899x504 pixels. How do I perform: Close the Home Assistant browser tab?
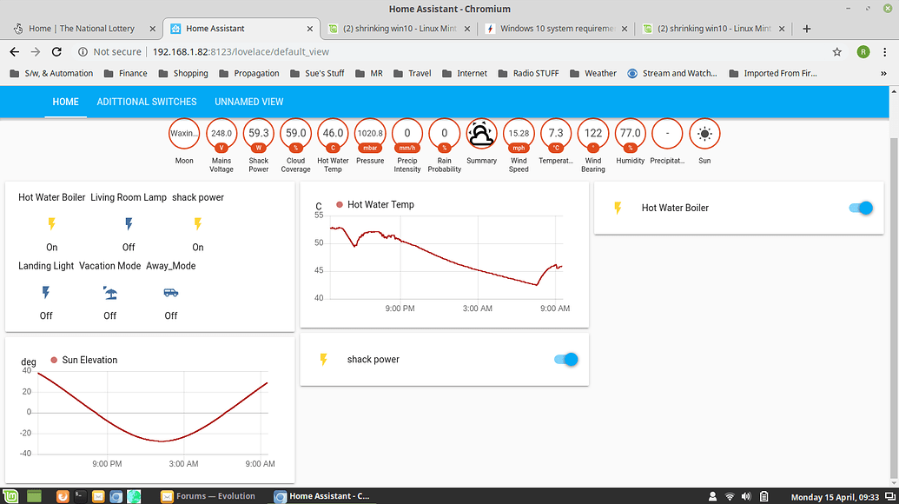309,29
